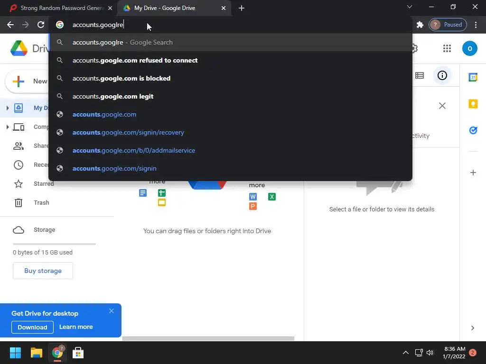Choose the addmailservice URL suggestion

(230, 150)
